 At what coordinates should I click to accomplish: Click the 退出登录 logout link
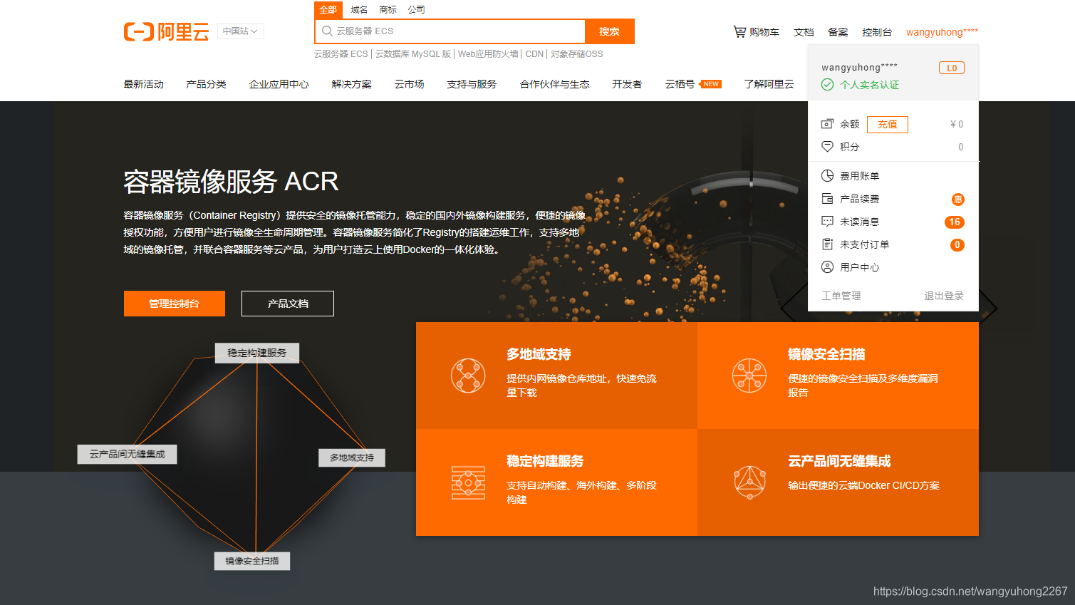point(944,296)
